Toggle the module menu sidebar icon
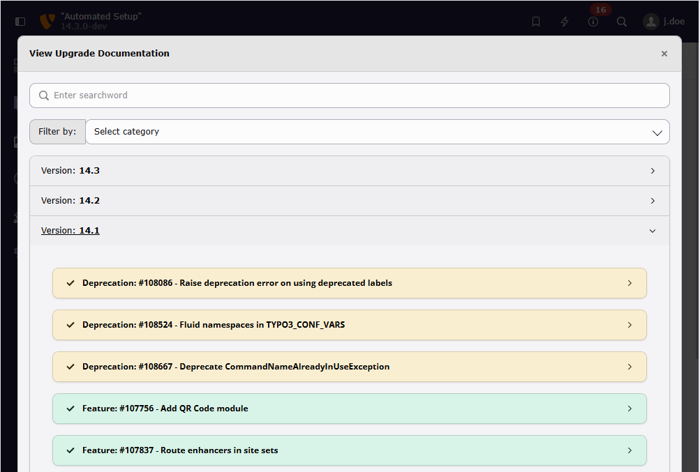The width and height of the screenshot is (700, 472). tap(20, 22)
